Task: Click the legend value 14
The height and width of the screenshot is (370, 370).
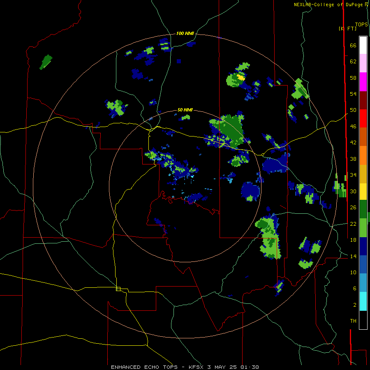Action: pos(353,256)
